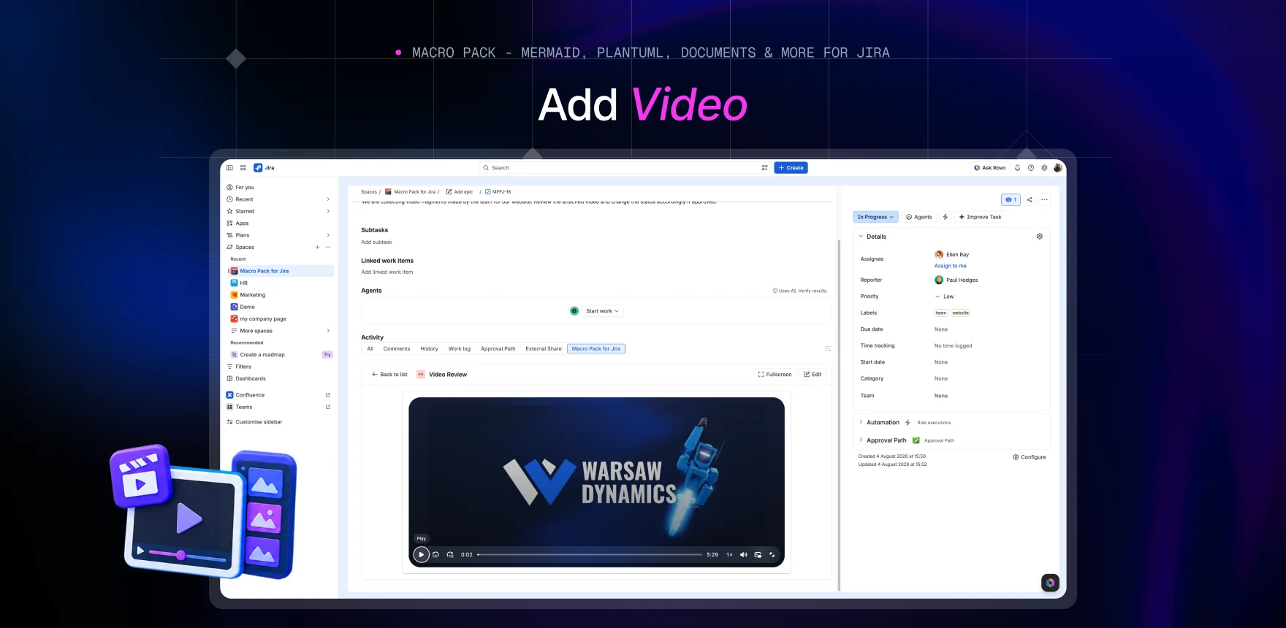Switch to the Comments activity tab
The width and height of the screenshot is (1286, 628).
coord(397,349)
